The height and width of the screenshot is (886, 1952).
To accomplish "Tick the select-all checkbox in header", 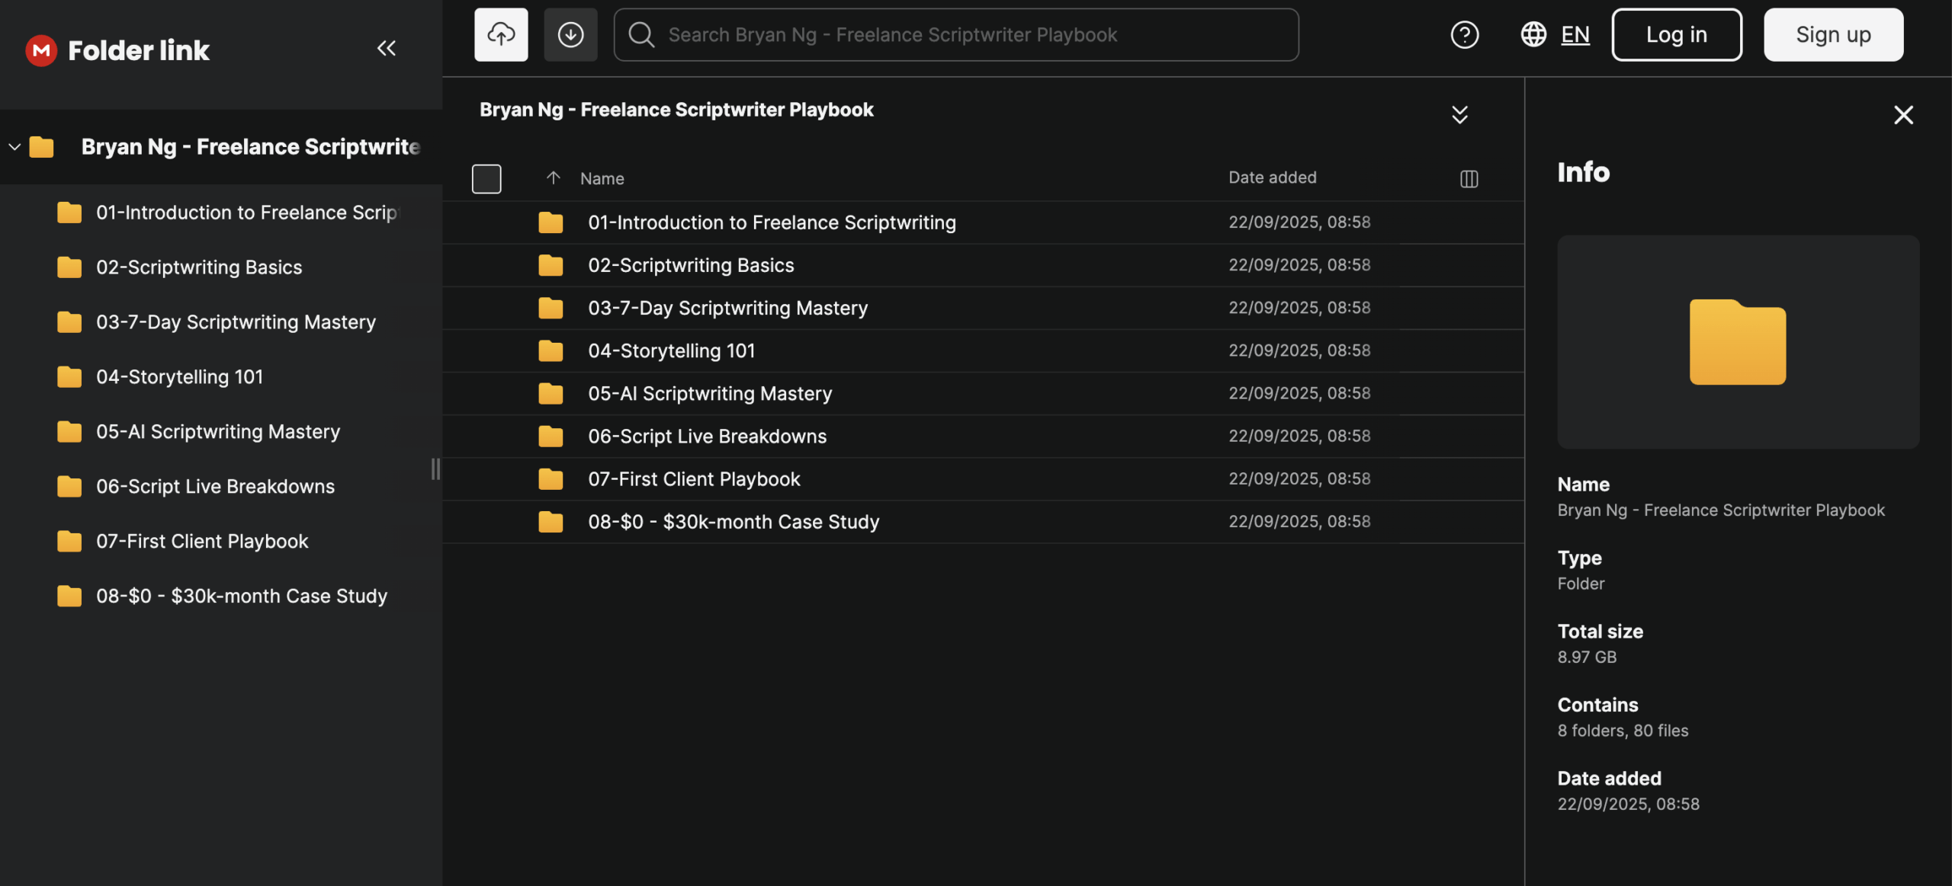I will pyautogui.click(x=486, y=178).
